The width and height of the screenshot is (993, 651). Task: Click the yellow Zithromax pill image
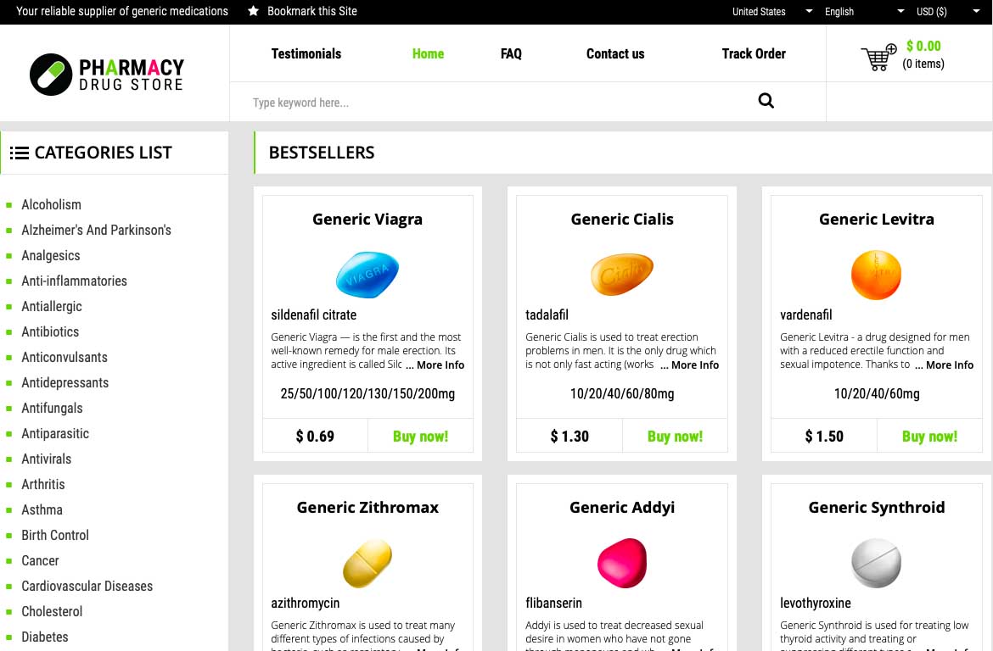367,563
